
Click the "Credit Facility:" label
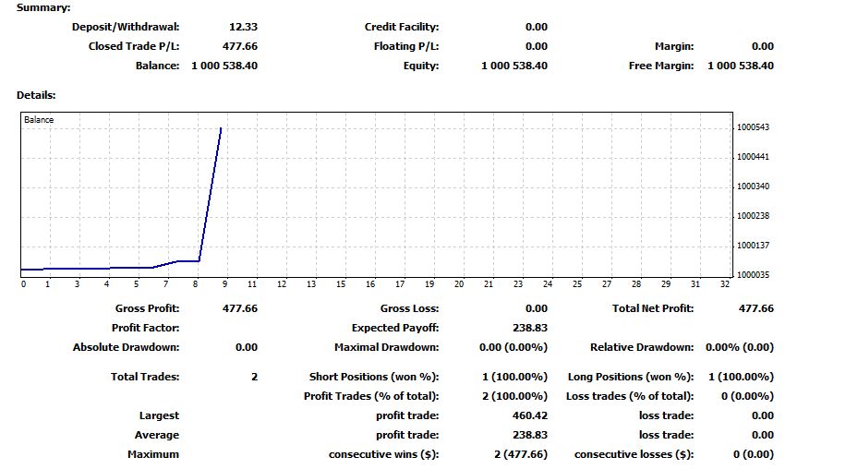coord(402,27)
